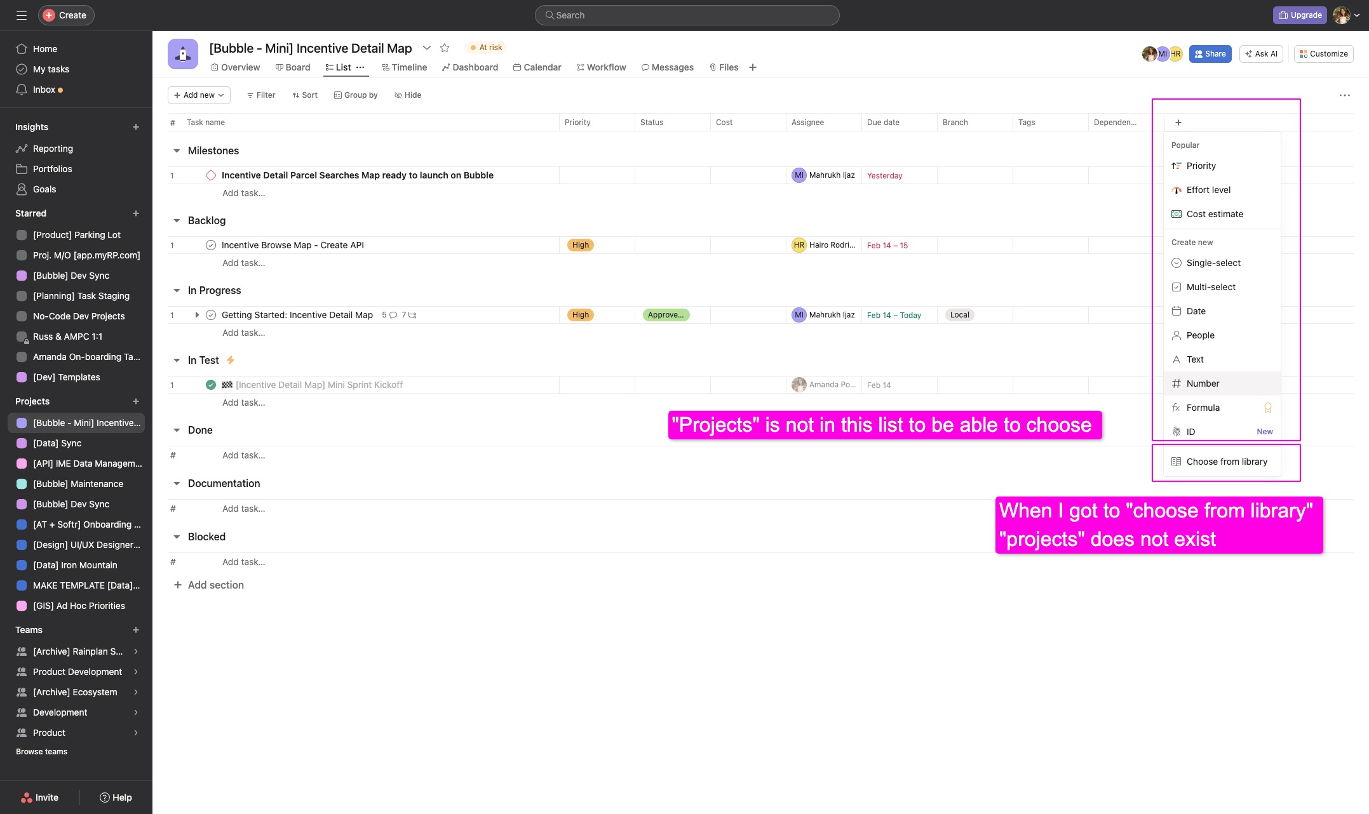The image size is (1369, 814).
Task: Mark Getting Started task complete
Action: pos(211,315)
